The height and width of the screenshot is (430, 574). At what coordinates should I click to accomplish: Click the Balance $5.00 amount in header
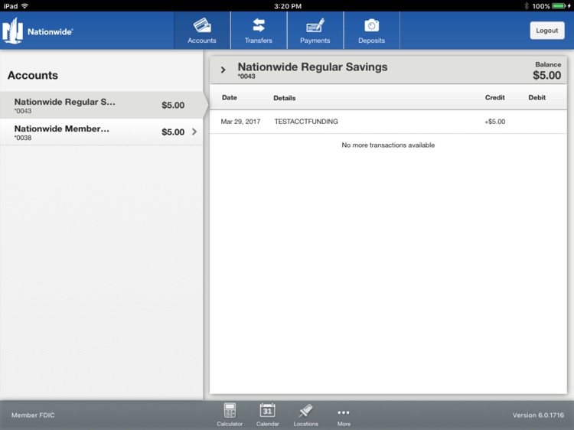point(547,76)
